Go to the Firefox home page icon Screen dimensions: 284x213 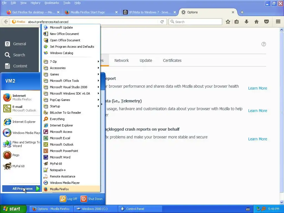[257, 22]
